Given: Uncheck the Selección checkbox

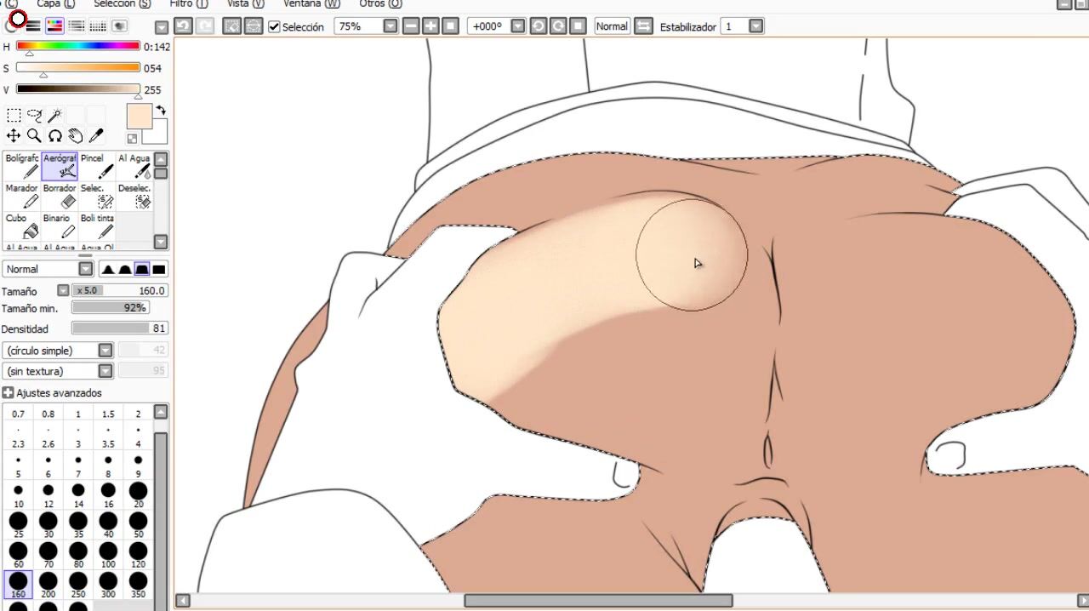Looking at the screenshot, I should point(274,27).
